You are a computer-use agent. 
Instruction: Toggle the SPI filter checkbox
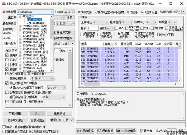[142, 28]
